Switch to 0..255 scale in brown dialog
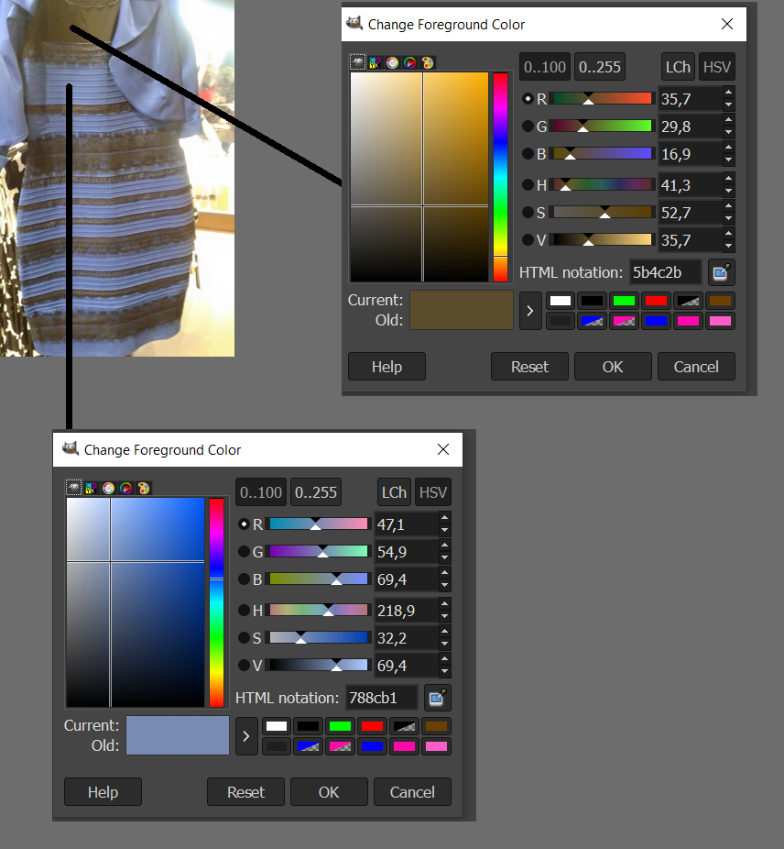784x849 pixels. [x=600, y=67]
